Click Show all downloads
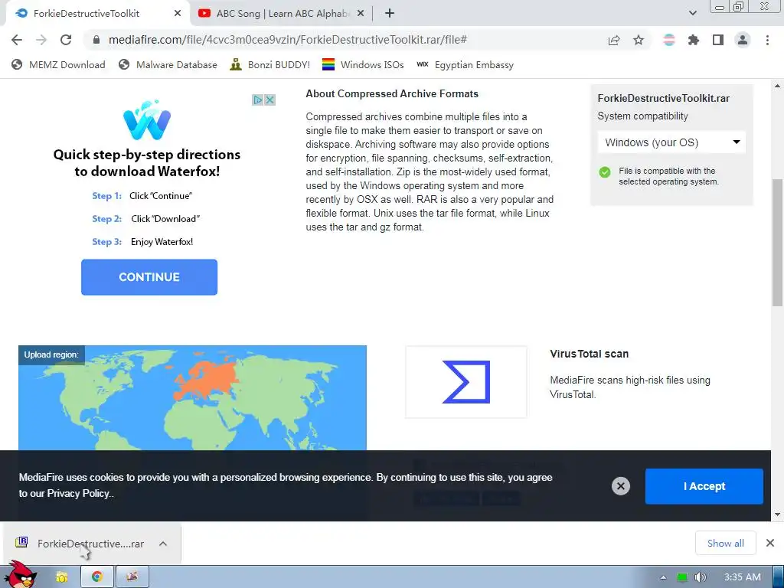The image size is (784, 588). tap(726, 543)
